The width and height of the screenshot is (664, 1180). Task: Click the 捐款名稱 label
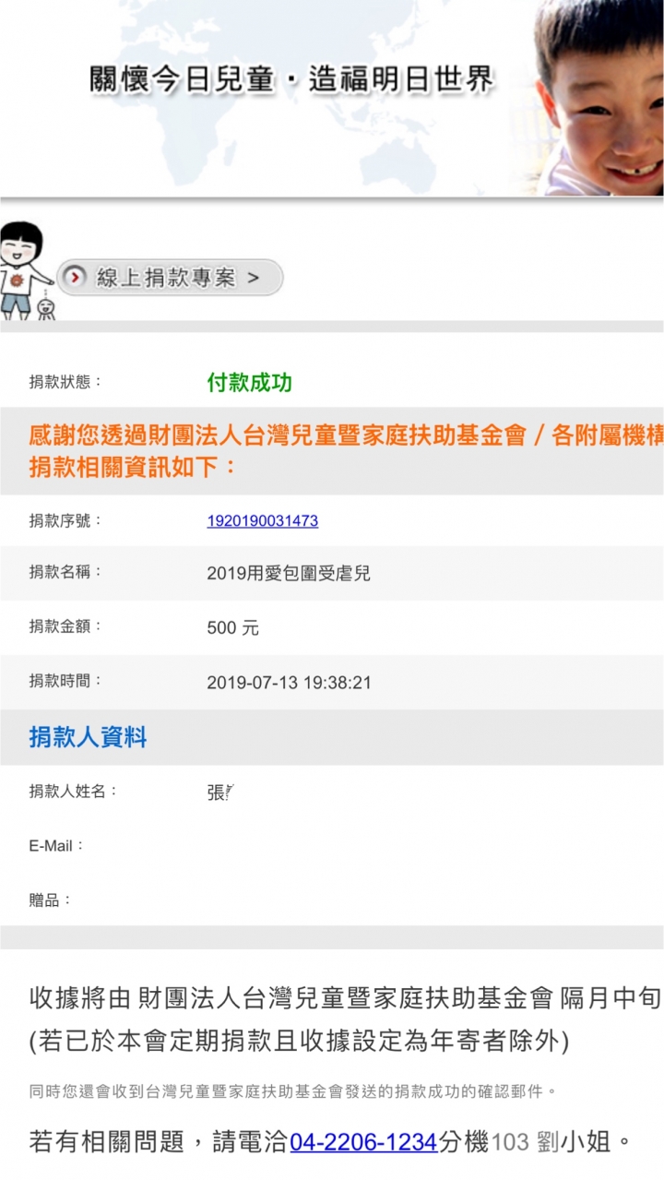tap(66, 572)
